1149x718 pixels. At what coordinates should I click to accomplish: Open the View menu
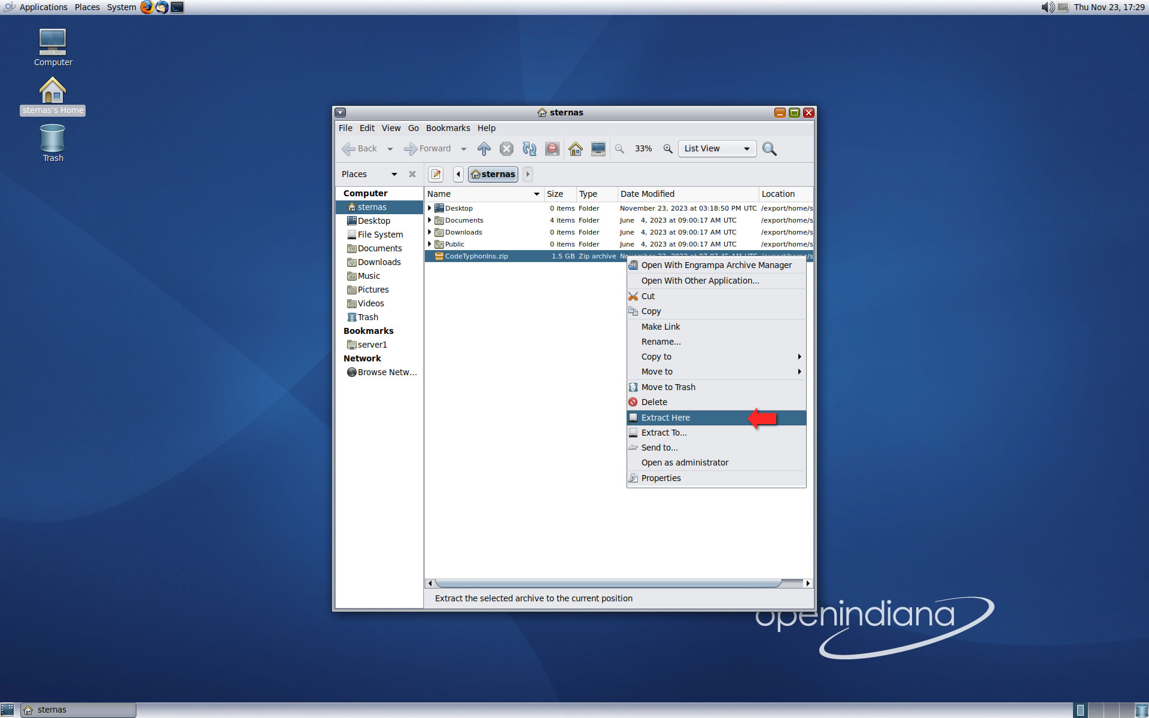pos(391,128)
